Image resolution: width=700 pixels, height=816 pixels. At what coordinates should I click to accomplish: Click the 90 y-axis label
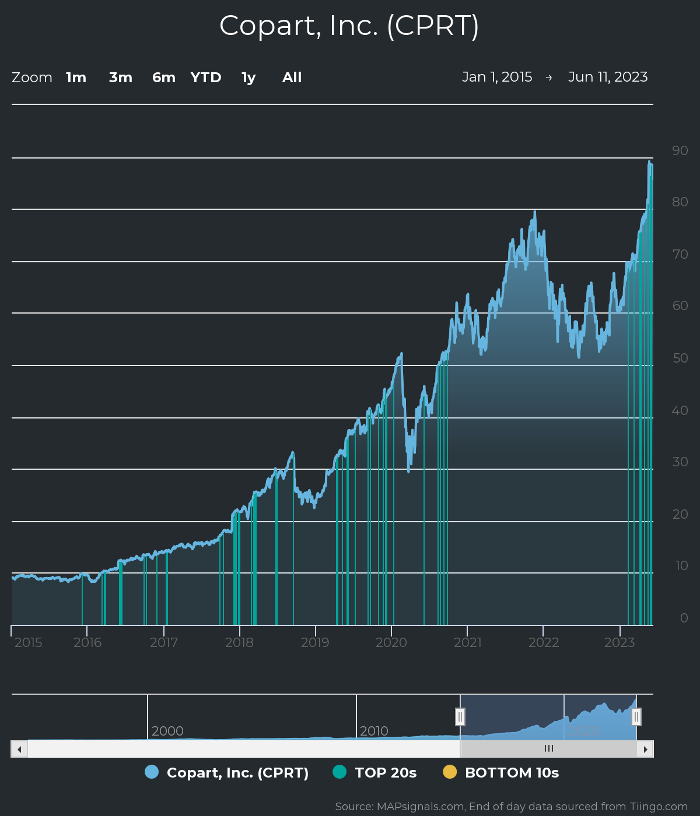[680, 150]
